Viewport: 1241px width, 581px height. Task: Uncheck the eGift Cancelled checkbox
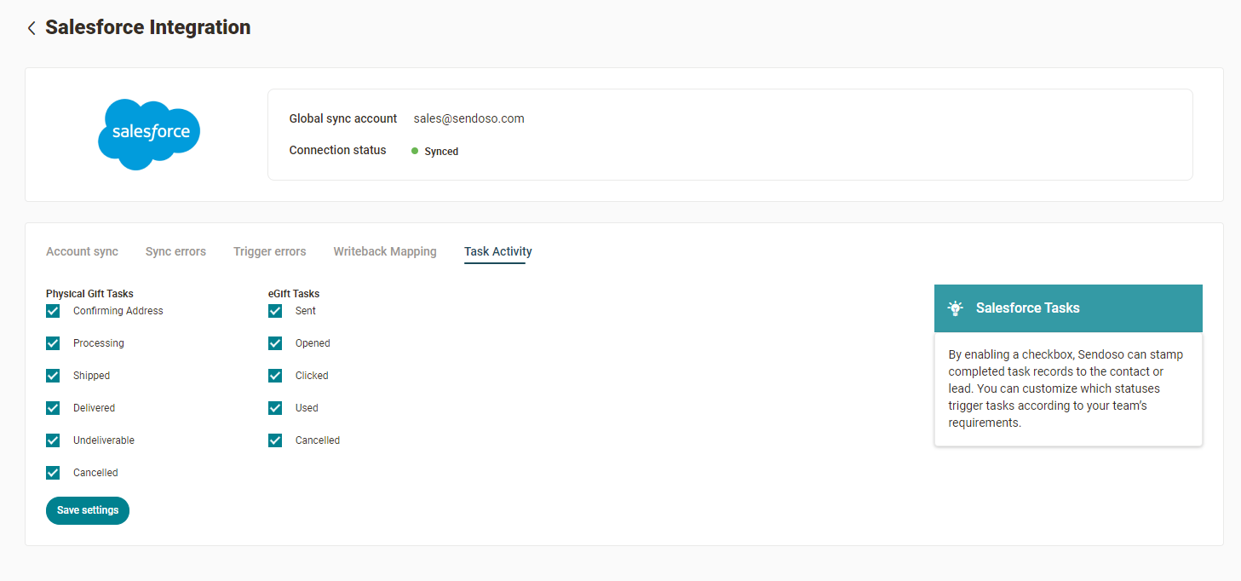point(275,440)
